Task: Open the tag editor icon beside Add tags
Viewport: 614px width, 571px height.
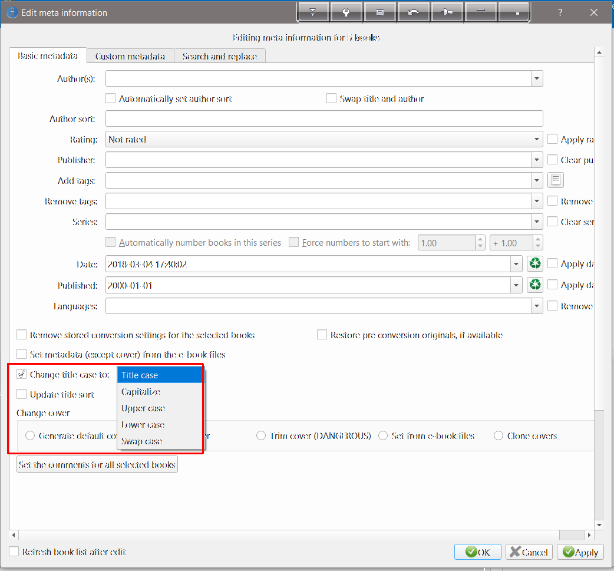Action: (x=555, y=180)
